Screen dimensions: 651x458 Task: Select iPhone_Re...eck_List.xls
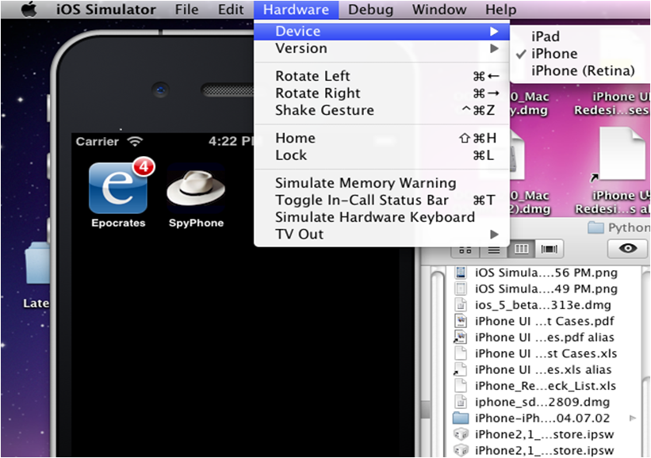click(546, 386)
